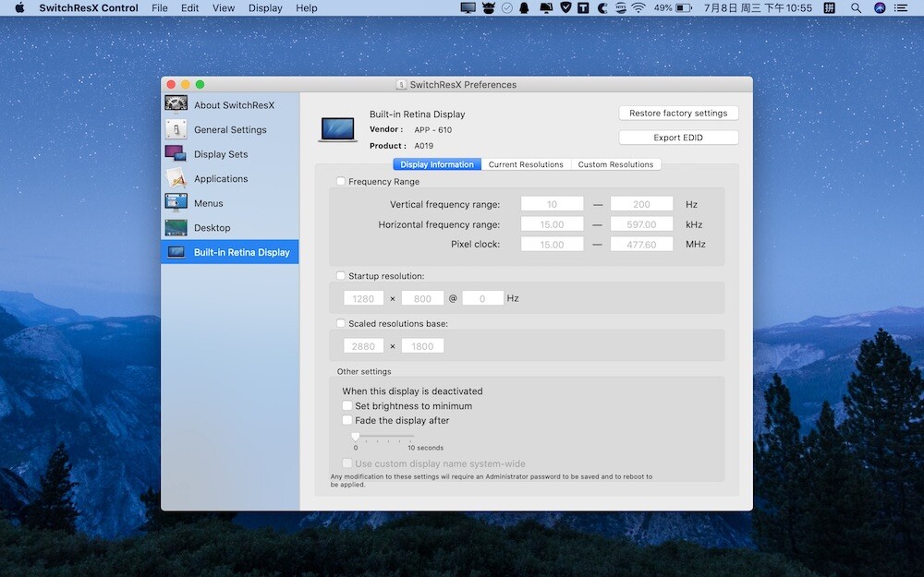Screen dimensions: 924x577
Task: Select the Applications icon in sidebar
Action: pos(176,178)
